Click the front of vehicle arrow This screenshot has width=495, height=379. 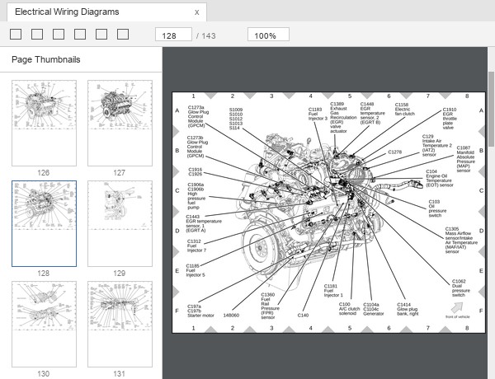[457, 307]
